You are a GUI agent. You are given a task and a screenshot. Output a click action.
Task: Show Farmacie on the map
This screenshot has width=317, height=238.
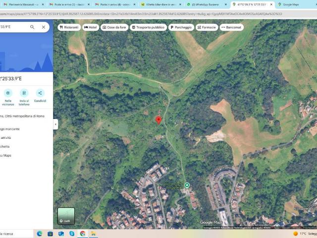point(207,27)
